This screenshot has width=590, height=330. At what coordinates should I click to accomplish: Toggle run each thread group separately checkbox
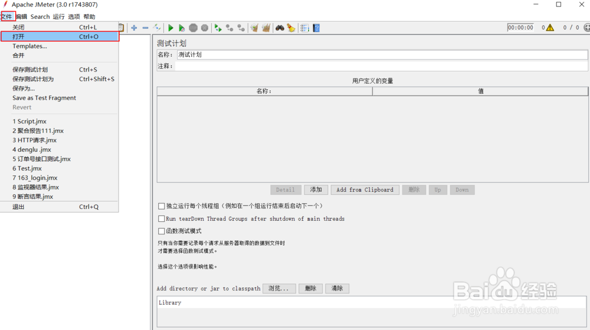click(162, 206)
